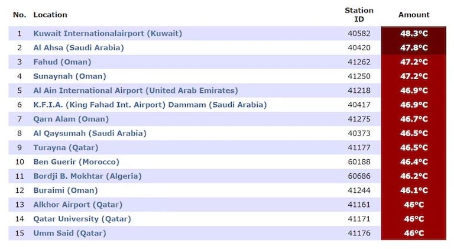The width and height of the screenshot is (454, 249).
Task: Open K.F.I.A. Dammam (Saudi Arabia) link
Action: coord(150,105)
